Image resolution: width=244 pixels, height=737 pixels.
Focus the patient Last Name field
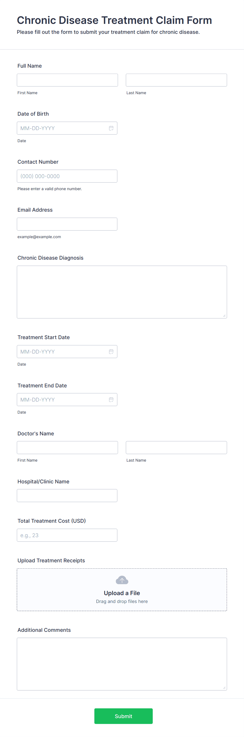[x=177, y=80]
